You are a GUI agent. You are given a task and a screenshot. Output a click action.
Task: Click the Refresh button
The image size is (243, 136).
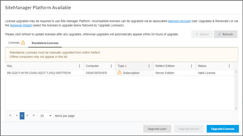(226, 34)
